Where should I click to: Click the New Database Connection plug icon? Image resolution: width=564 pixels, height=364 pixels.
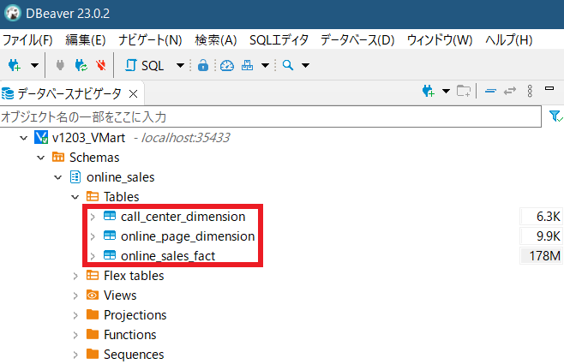(x=15, y=65)
